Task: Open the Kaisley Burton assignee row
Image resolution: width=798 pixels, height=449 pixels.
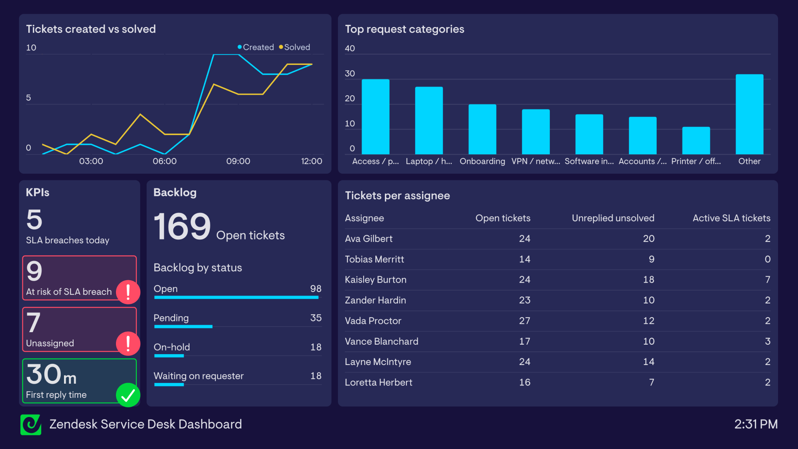Action: pyautogui.click(x=375, y=280)
